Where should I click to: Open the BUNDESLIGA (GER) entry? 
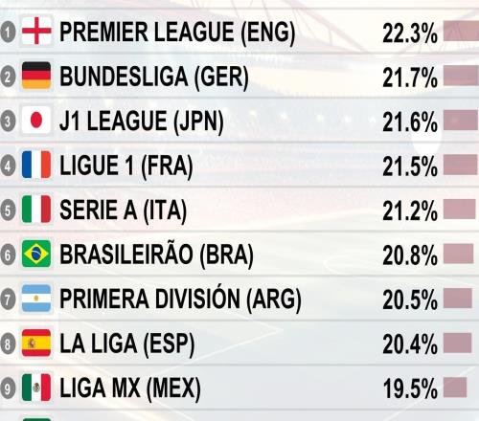coord(154,78)
